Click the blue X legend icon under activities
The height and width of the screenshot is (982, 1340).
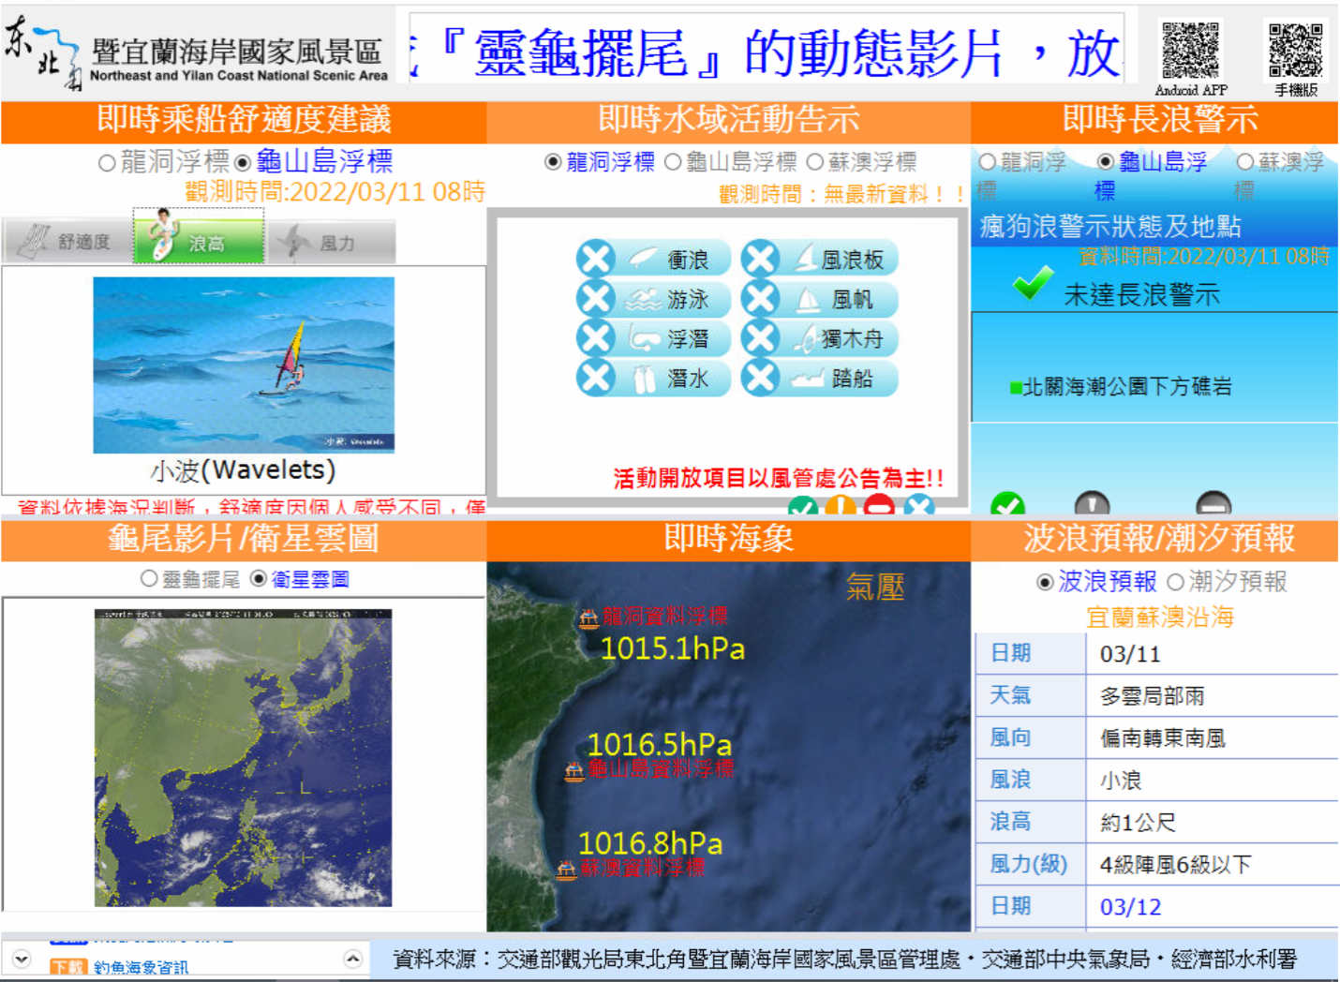tap(919, 506)
